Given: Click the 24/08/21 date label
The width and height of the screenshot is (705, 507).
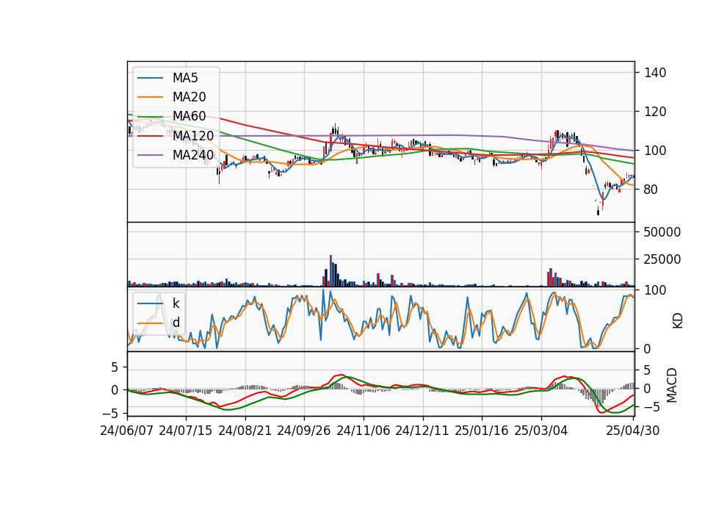Looking at the screenshot, I should click(245, 431).
